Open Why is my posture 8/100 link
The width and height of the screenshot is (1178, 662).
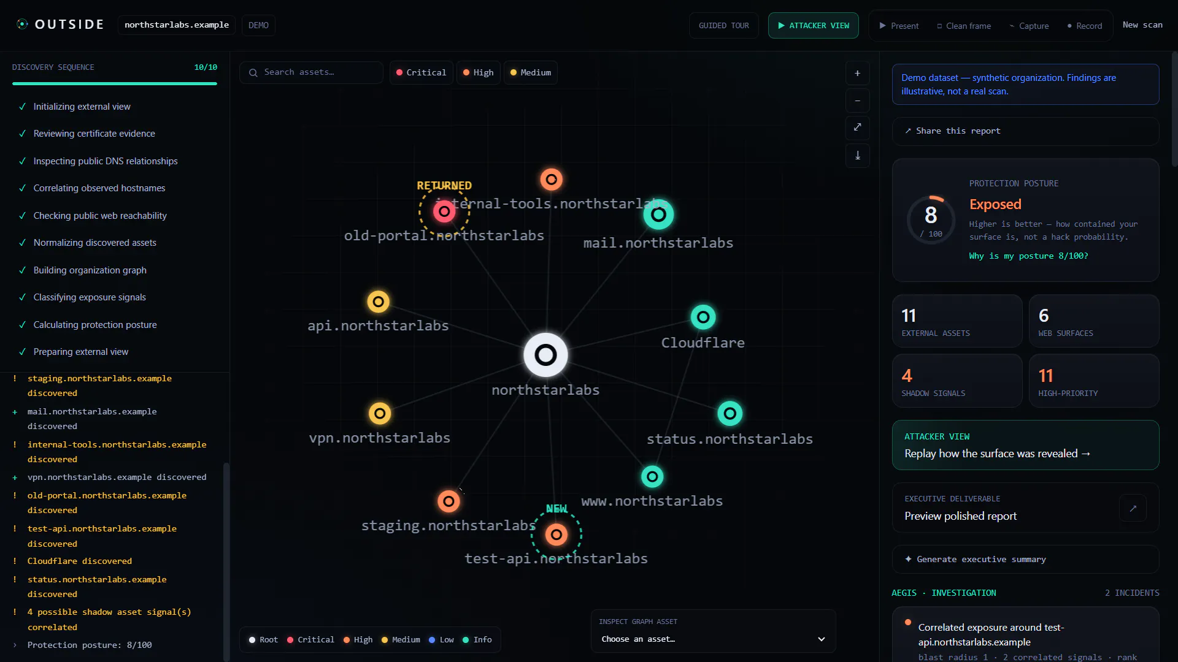tap(1028, 256)
